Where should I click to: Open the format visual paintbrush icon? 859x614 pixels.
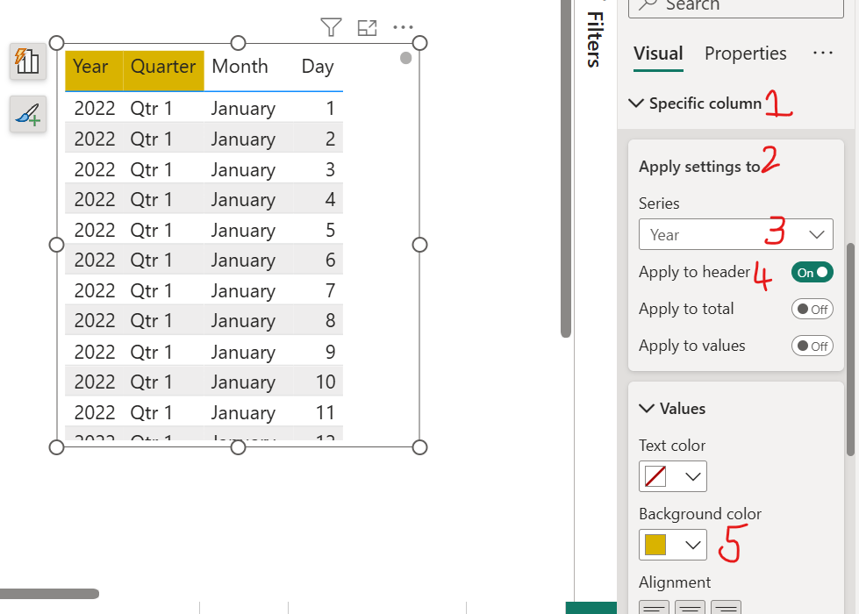(27, 114)
